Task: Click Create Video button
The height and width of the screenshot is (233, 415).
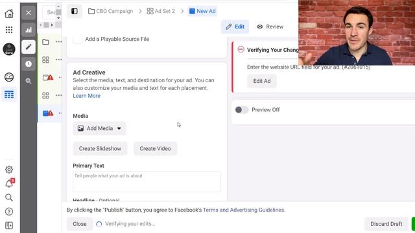Action: coord(155,148)
